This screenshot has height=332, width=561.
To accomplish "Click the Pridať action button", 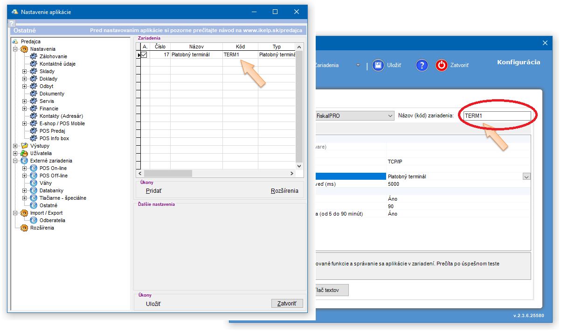I will point(153,191).
